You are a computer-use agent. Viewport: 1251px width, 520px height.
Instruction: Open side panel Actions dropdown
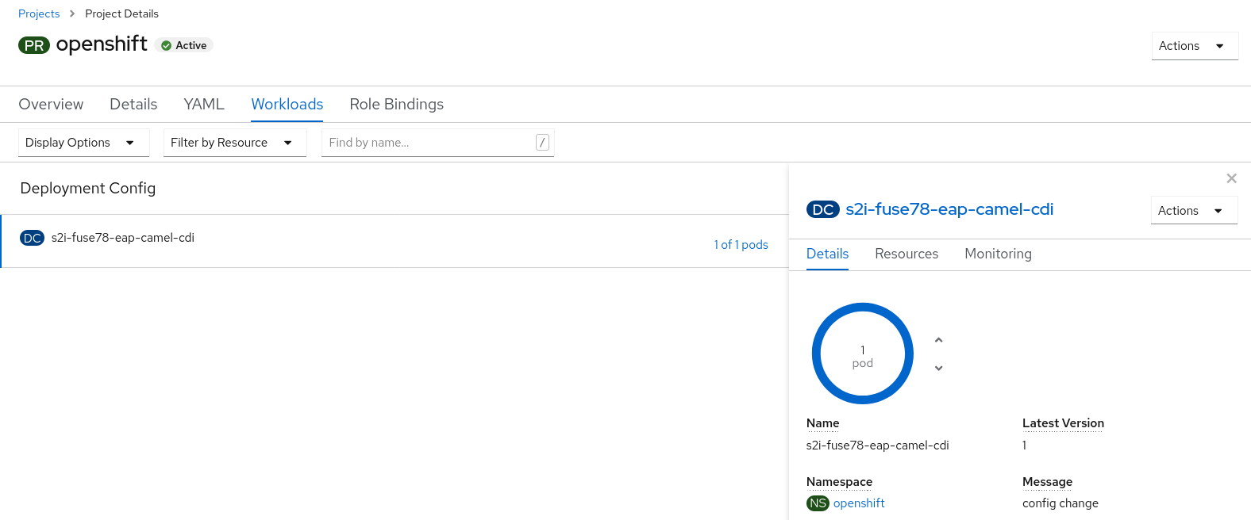click(1193, 211)
